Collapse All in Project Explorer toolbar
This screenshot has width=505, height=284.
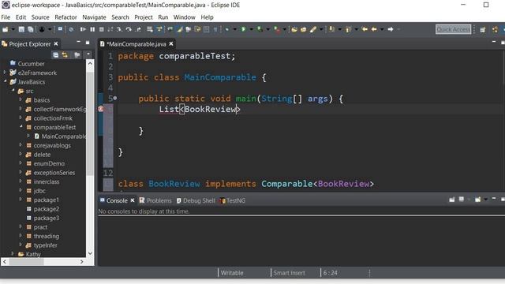(55, 54)
